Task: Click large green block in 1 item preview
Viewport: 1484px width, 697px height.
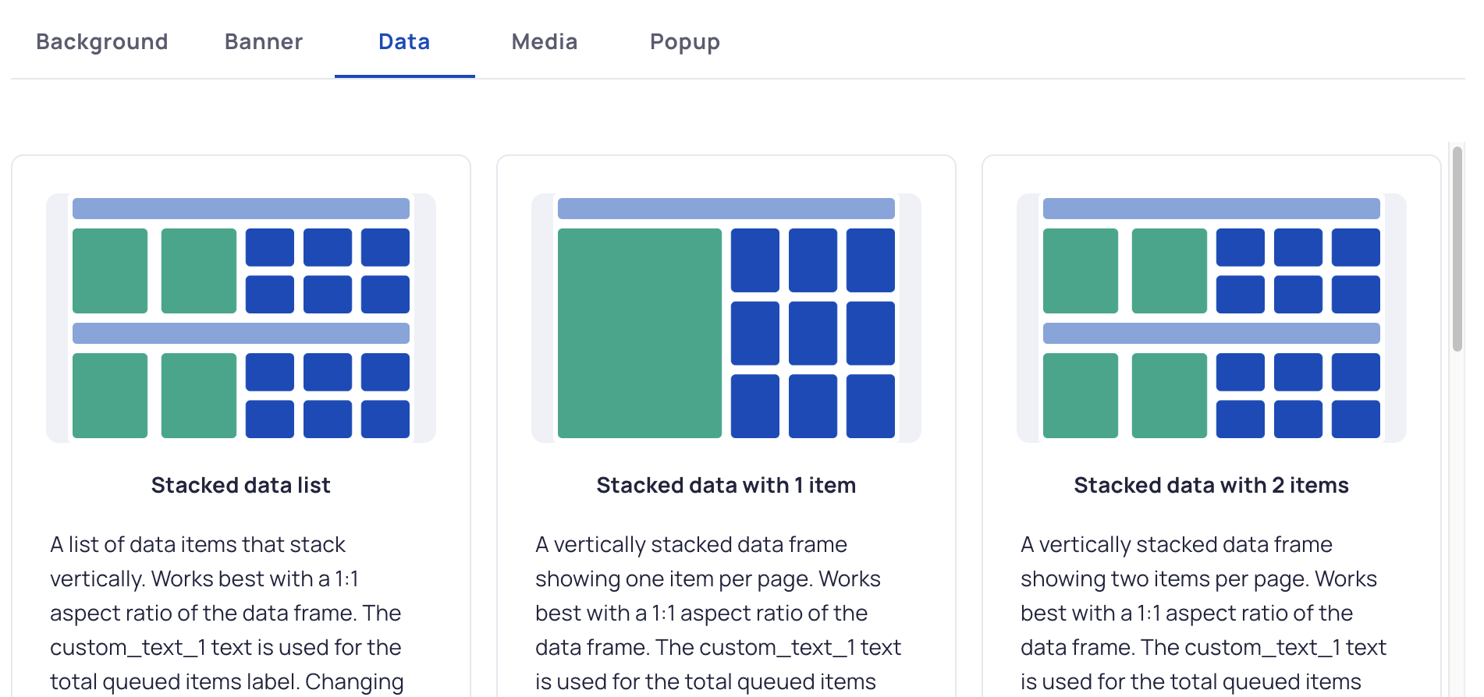Action: coord(640,333)
